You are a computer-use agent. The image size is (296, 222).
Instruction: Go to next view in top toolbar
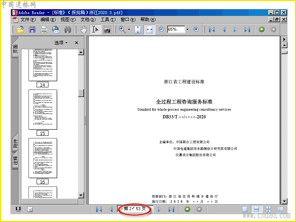273,29
